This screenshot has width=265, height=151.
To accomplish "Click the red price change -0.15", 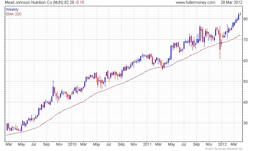I will (x=79, y=2).
